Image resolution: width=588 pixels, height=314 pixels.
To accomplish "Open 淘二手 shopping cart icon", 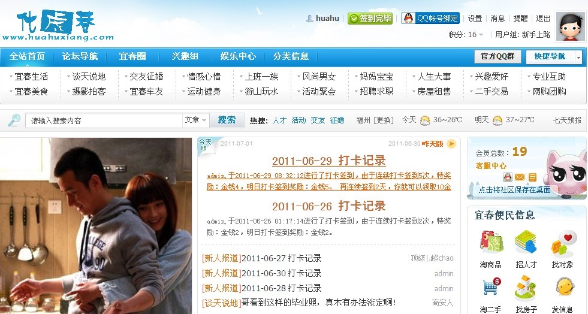I will coord(491,288).
